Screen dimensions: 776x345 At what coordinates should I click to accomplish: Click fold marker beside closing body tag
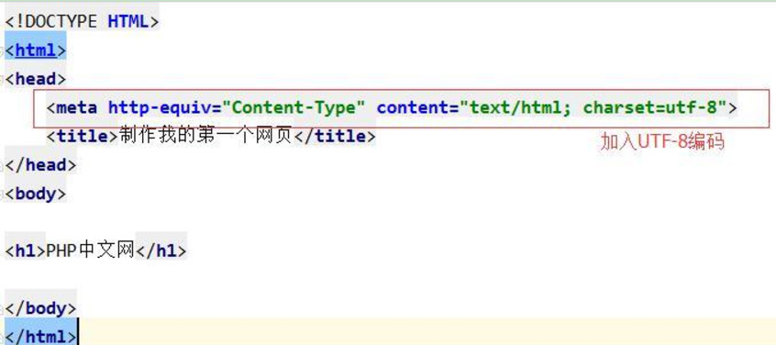tap(2, 309)
